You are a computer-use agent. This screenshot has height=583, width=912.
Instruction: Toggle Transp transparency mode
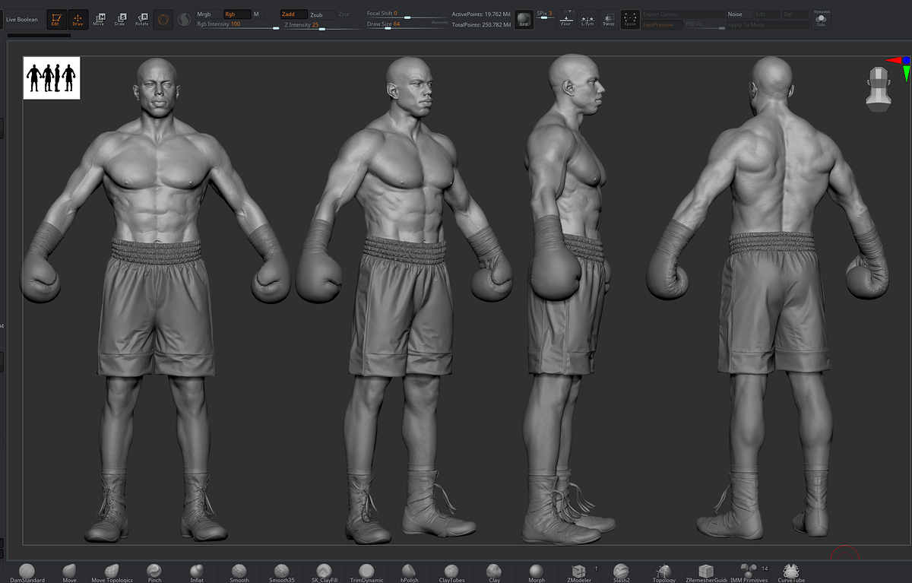[x=609, y=19]
